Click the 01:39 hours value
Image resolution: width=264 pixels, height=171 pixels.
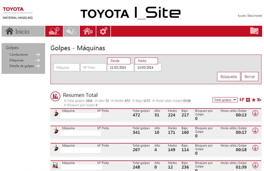pyautogui.click(x=241, y=167)
